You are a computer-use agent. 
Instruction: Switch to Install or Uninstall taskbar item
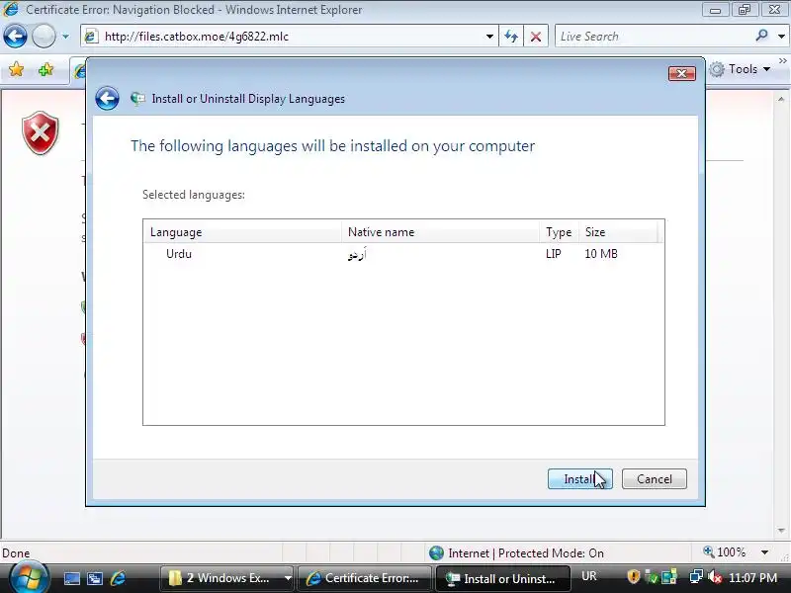tap(502, 578)
